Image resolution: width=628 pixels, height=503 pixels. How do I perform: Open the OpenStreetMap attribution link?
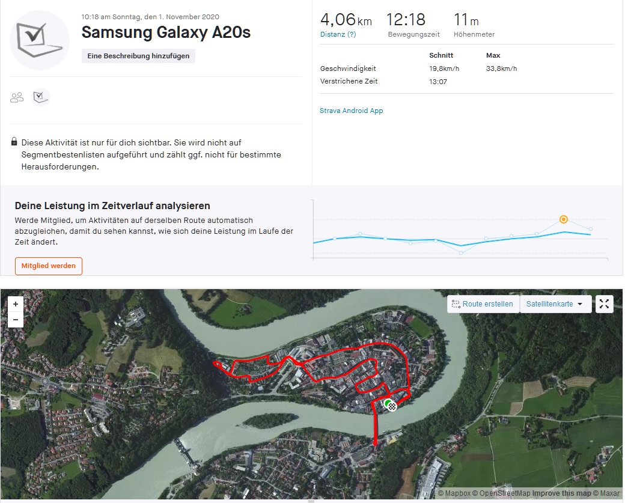pos(505,493)
